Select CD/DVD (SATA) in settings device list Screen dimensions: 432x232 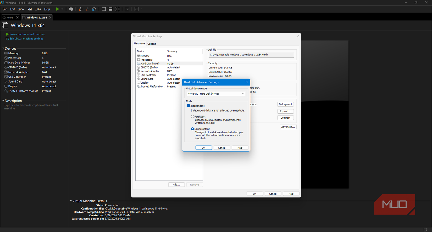click(169, 67)
